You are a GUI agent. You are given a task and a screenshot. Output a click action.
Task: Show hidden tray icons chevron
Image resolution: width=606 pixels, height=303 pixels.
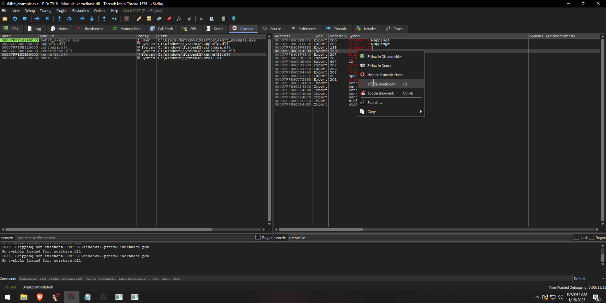[537, 297]
